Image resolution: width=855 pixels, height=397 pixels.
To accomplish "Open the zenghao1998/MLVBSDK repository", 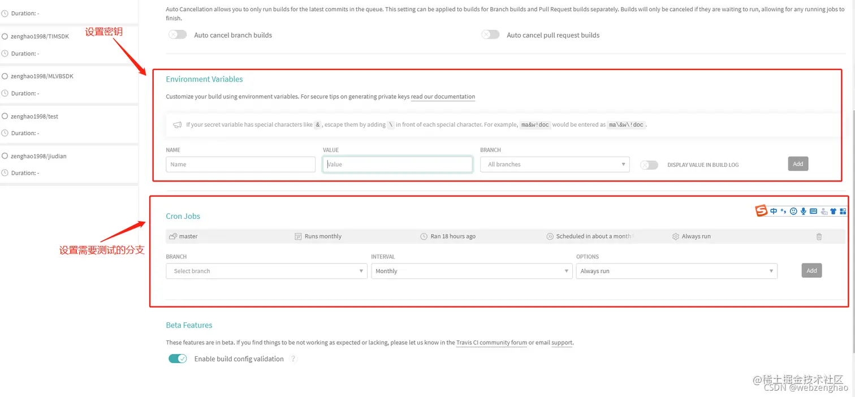I will click(x=42, y=76).
